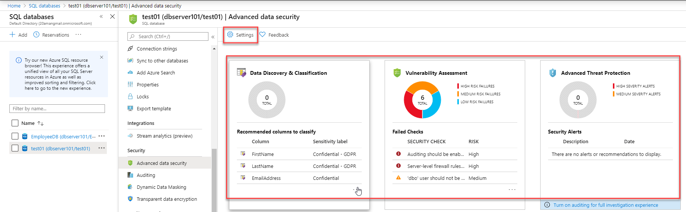The width and height of the screenshot is (686, 212).
Task: Sort list by Name arrows
Action: coord(40,123)
